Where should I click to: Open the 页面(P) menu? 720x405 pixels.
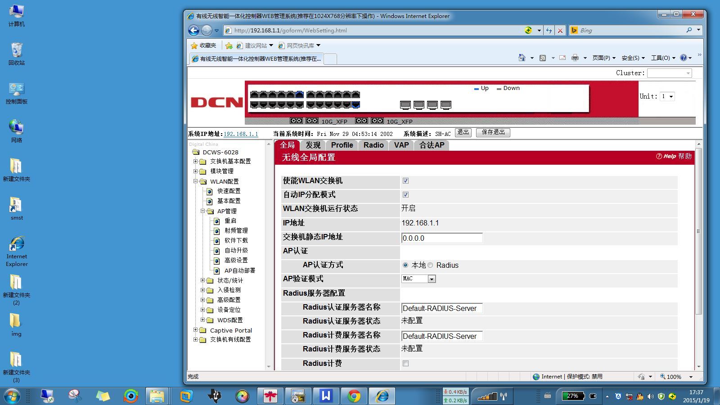pyautogui.click(x=603, y=58)
